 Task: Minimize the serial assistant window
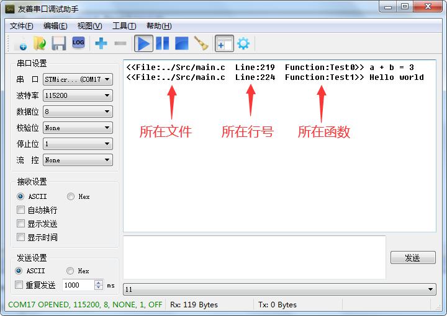click(x=387, y=7)
